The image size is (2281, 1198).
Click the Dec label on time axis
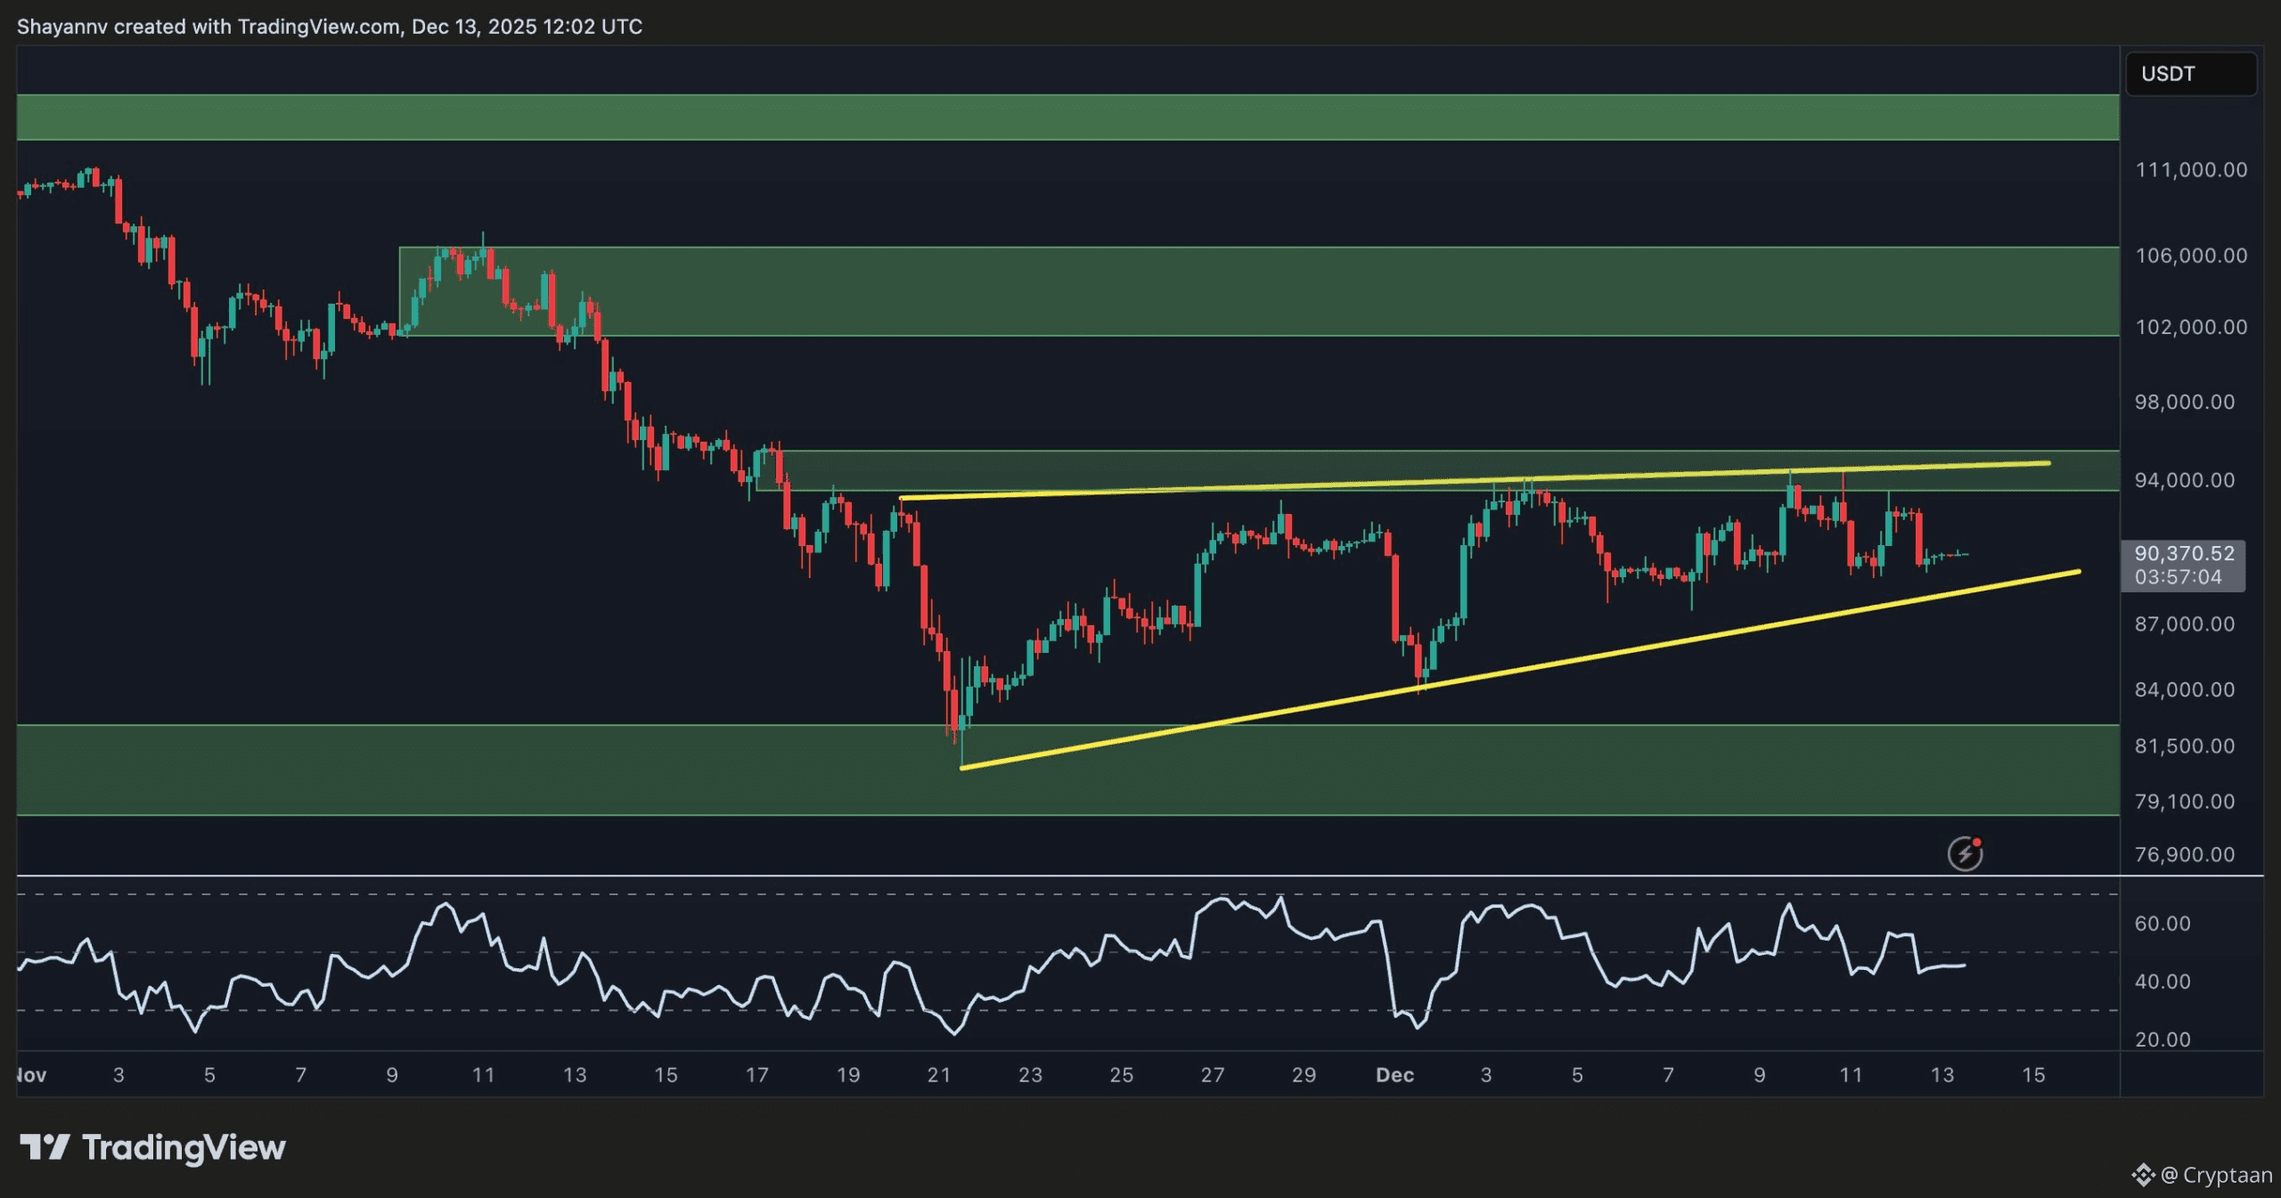[1394, 1075]
